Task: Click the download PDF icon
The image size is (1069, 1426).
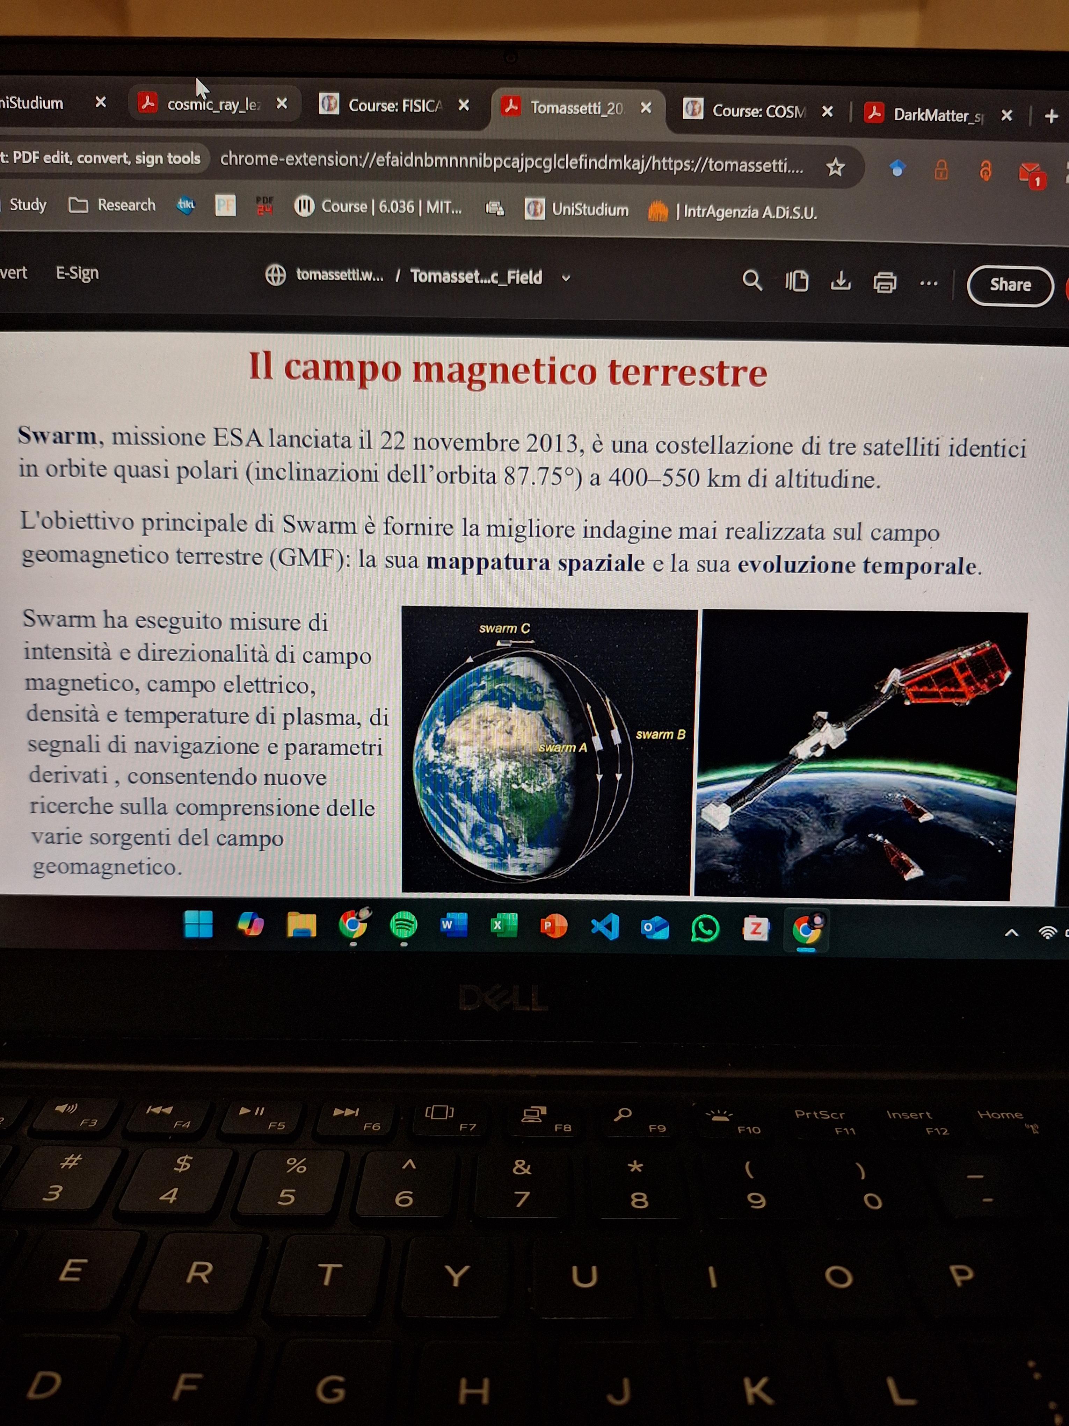Action: tap(840, 281)
